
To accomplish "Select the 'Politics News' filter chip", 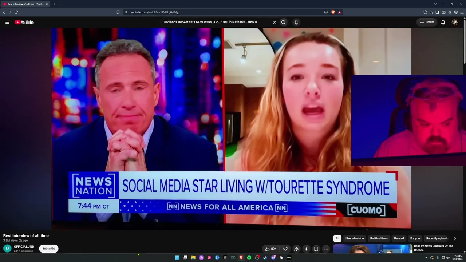I will (379, 238).
